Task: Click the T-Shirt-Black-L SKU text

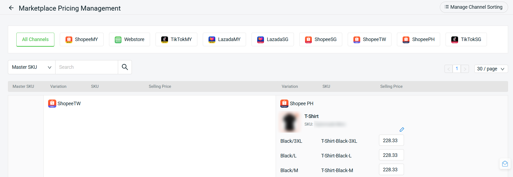Action: 336,156
